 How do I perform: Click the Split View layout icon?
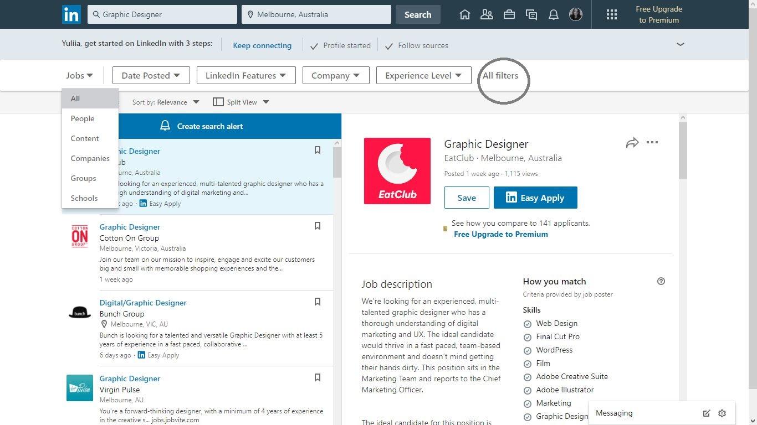218,102
